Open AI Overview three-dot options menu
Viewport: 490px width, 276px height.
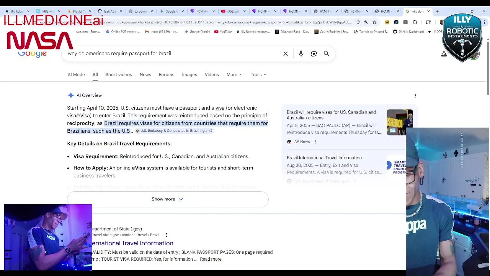coord(415,95)
